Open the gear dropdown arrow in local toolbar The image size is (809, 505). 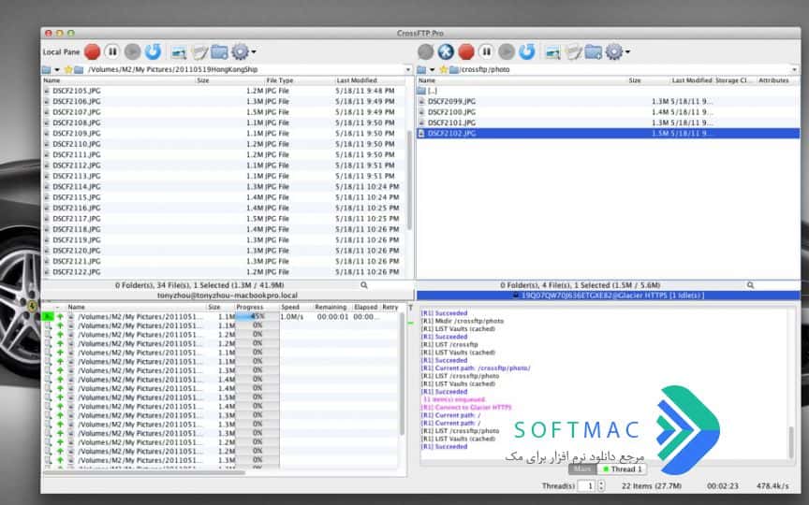click(254, 52)
